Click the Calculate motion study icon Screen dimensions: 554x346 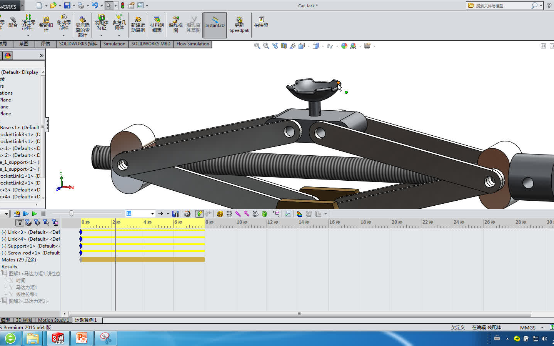[17, 214]
